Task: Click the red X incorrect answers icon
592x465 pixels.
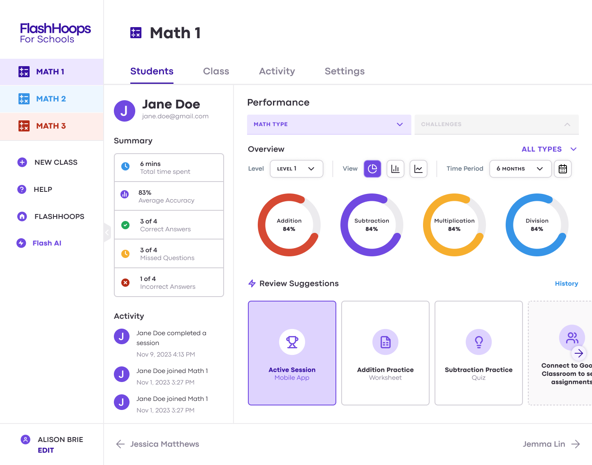Action: click(x=125, y=283)
